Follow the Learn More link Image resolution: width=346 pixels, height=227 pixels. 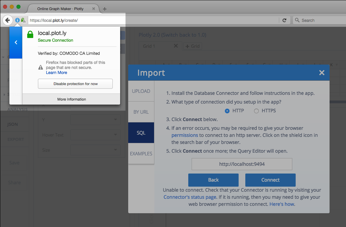click(x=56, y=73)
